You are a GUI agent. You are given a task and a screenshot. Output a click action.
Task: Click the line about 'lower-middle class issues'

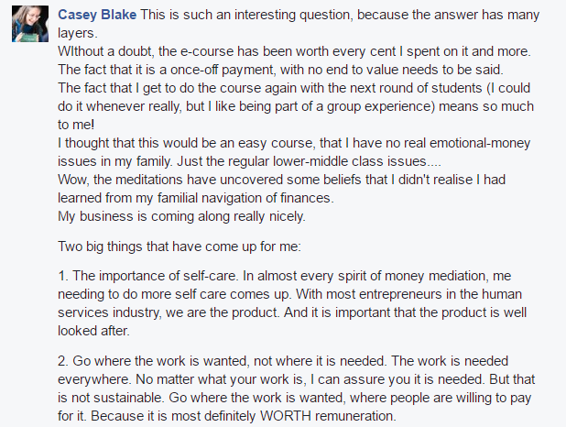pos(249,161)
